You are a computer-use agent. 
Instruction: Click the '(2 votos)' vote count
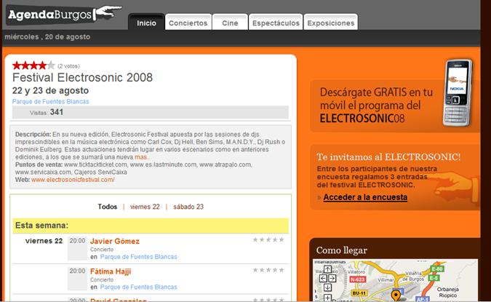(68, 66)
